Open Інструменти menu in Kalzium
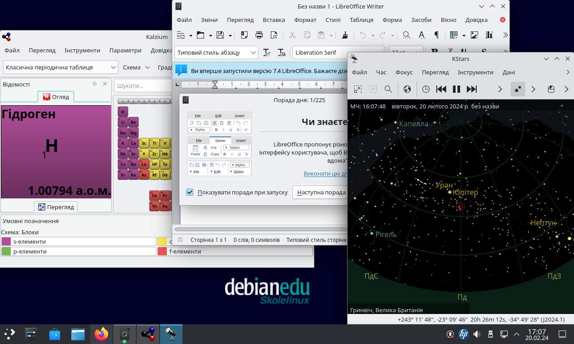This screenshot has height=344, width=574. 82,51
